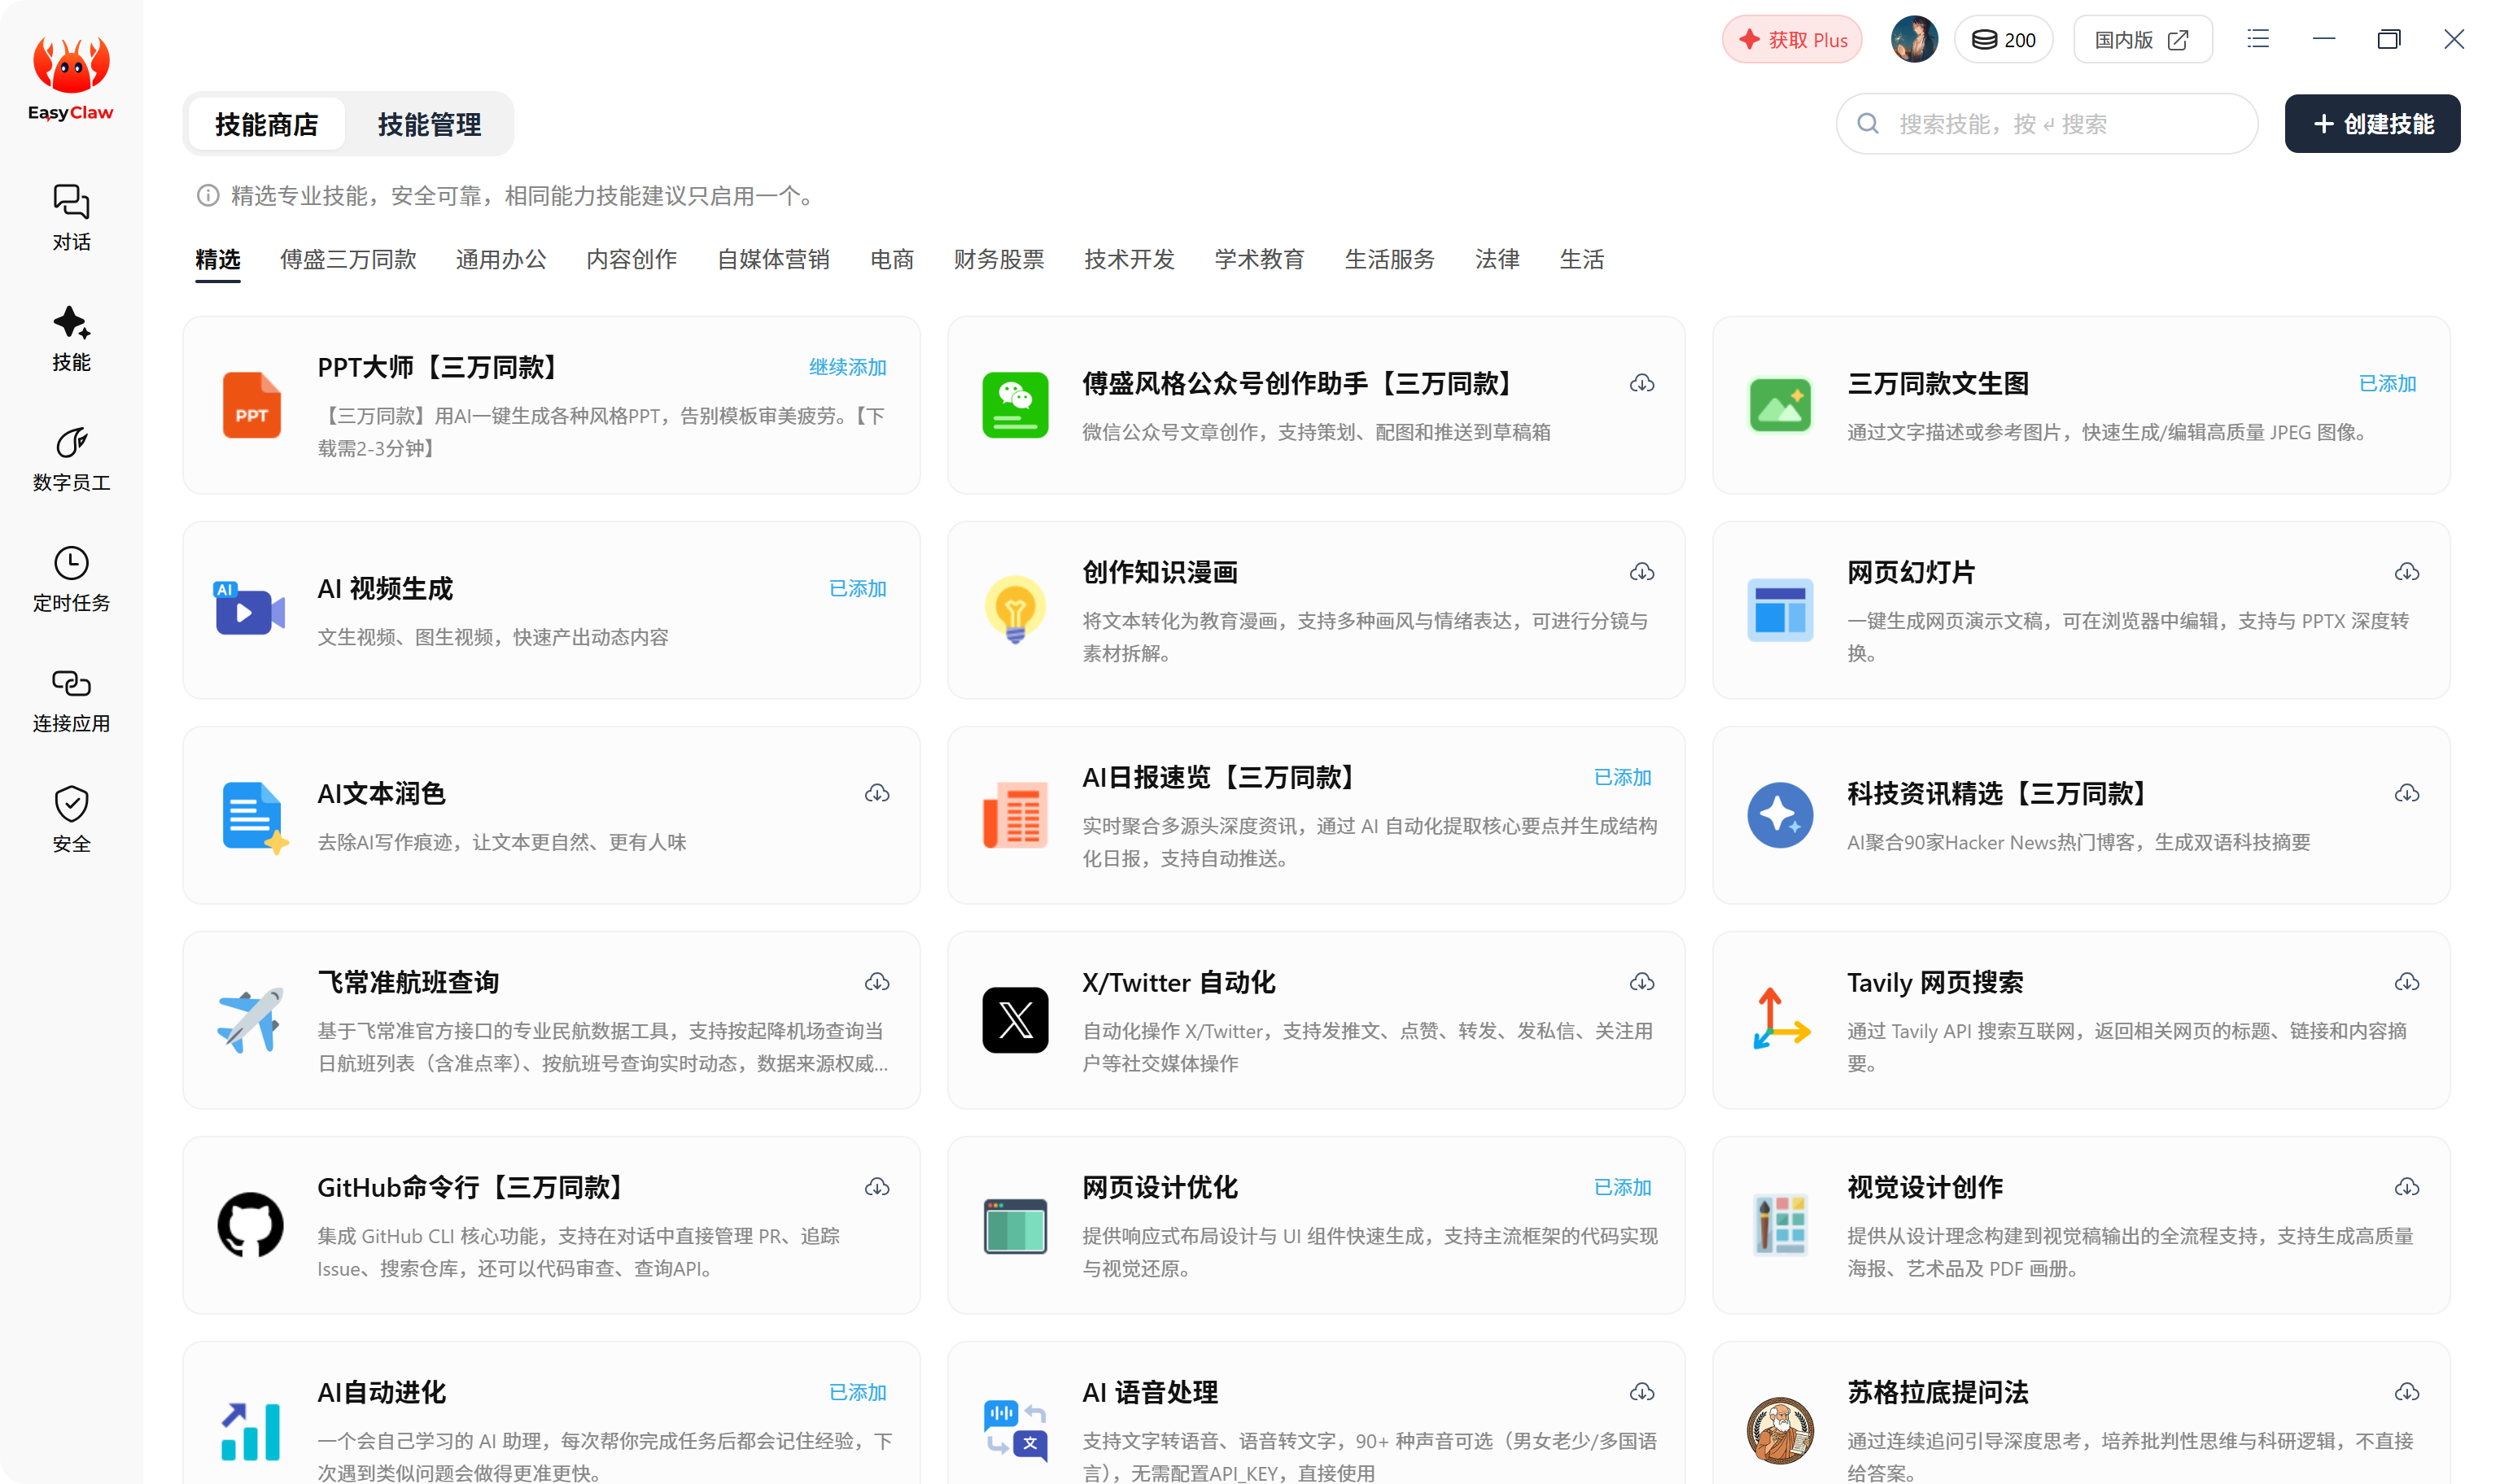Select the 内容创作 category tab
Image resolution: width=2500 pixels, height=1484 pixels.
click(631, 259)
